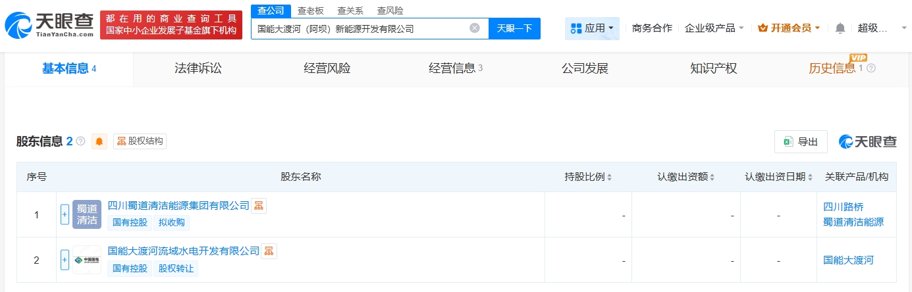Click the orange shareholder alert bell
Image resolution: width=912 pixels, height=292 pixels.
[x=99, y=141]
